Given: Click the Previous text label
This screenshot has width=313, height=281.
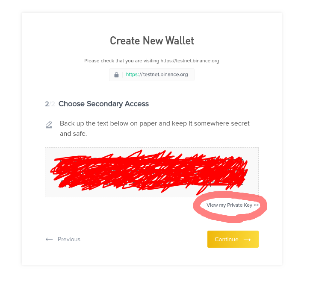Looking at the screenshot, I should (x=69, y=239).
